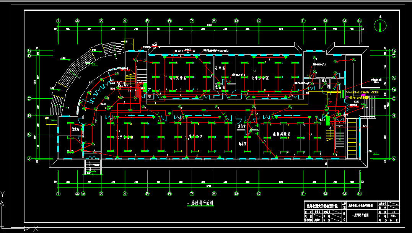
Task: Click 化学实验室 label in lower-left lab
Action: point(125,137)
